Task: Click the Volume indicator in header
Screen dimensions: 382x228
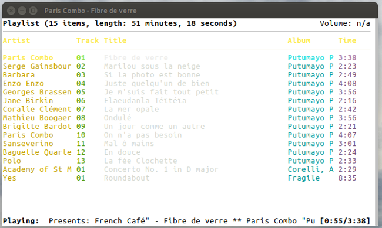Action: coord(345,23)
